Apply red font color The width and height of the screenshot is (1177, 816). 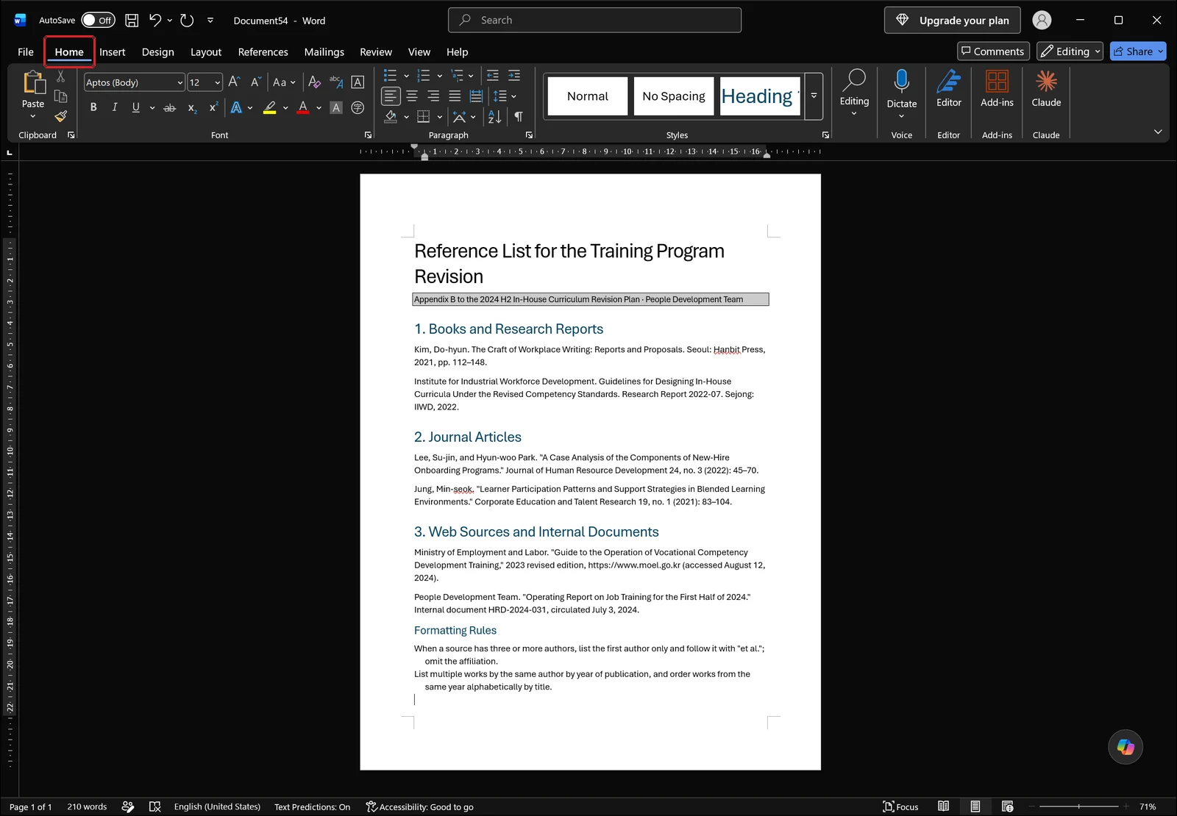[303, 108]
